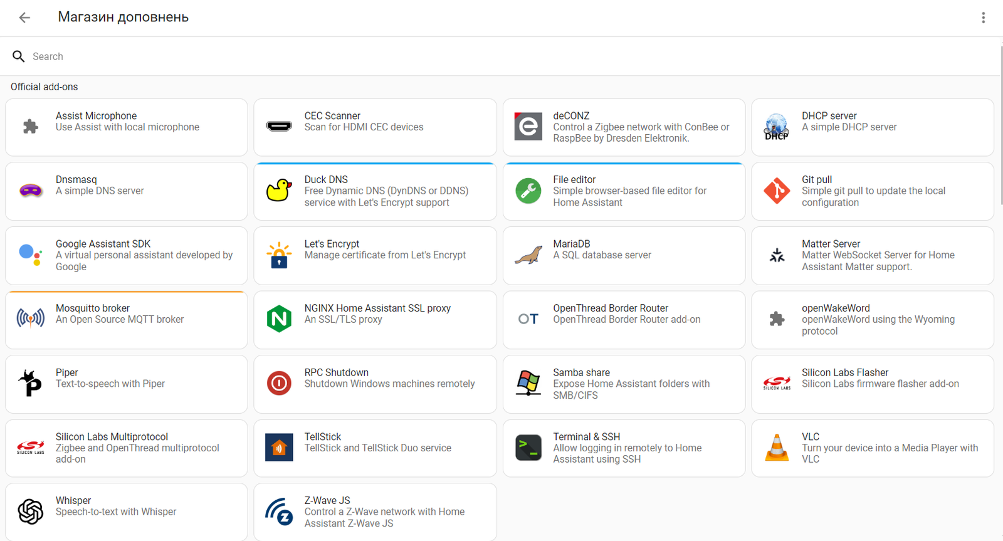Open the openWakeWord add-on title
Screen dimensions: 1003x541
click(x=836, y=308)
